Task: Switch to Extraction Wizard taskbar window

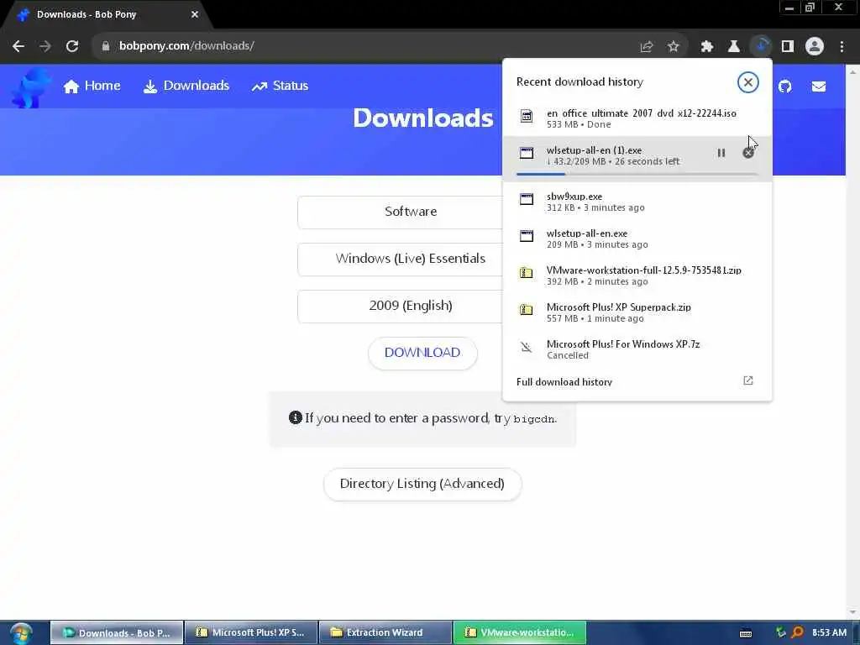Action: click(x=385, y=632)
